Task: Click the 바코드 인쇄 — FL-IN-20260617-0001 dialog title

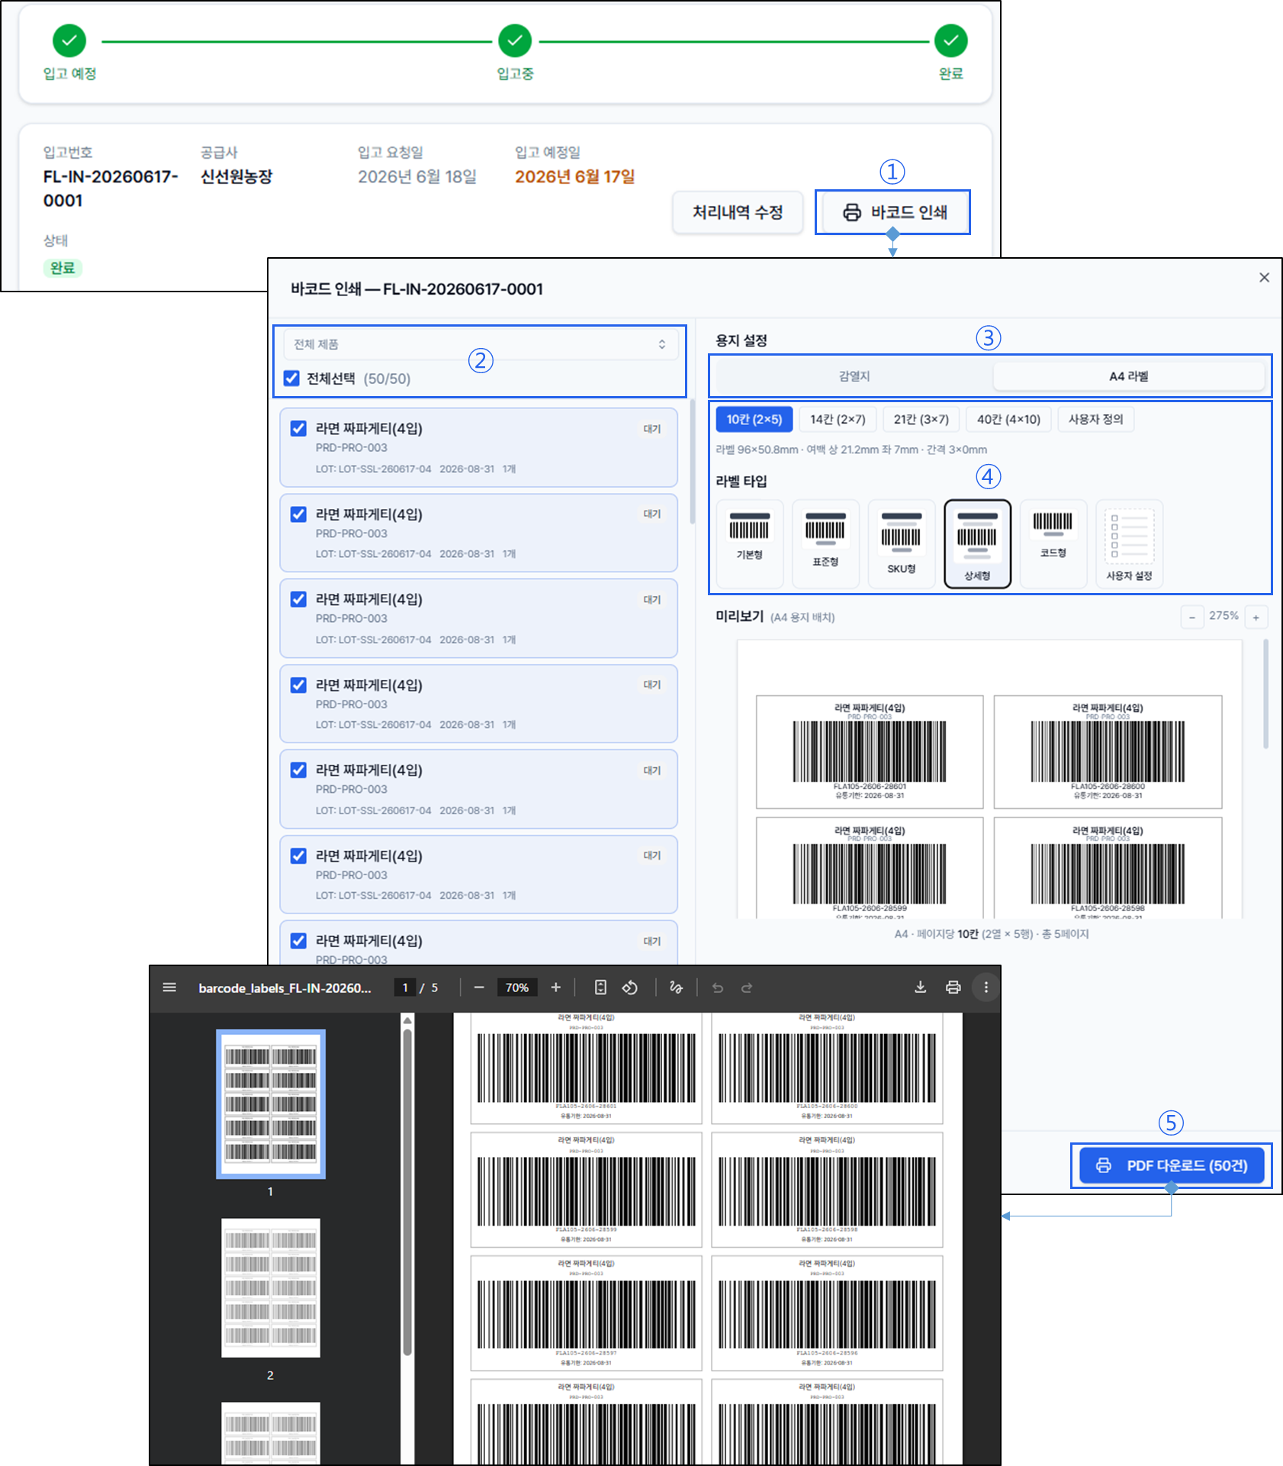Action: pyautogui.click(x=416, y=289)
